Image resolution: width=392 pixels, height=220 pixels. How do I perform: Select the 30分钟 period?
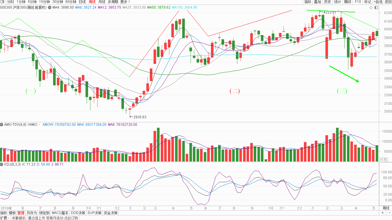[x=58, y=2]
